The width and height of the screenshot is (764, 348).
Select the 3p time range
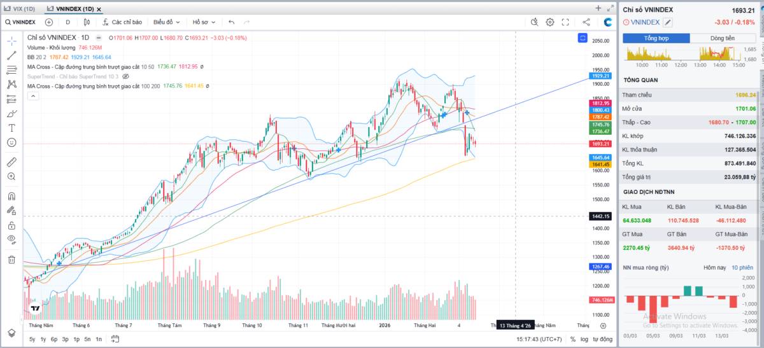65,340
